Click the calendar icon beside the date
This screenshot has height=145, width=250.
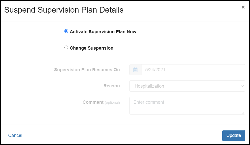135,70
